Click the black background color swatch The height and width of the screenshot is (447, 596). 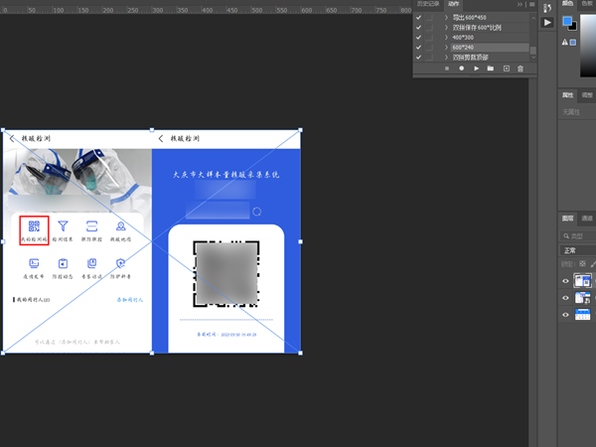point(573,28)
